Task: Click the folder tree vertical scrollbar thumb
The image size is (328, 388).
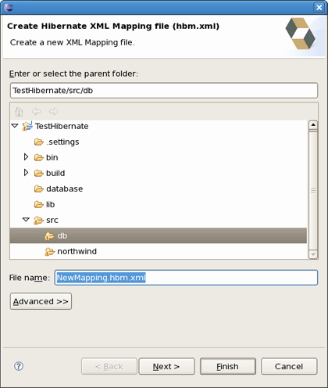Action: [x=313, y=191]
